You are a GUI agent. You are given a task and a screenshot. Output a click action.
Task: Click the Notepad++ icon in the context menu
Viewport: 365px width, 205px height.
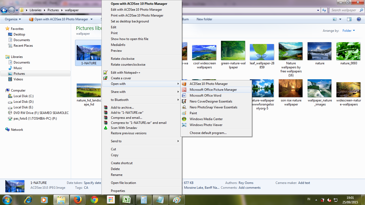pos(106,73)
